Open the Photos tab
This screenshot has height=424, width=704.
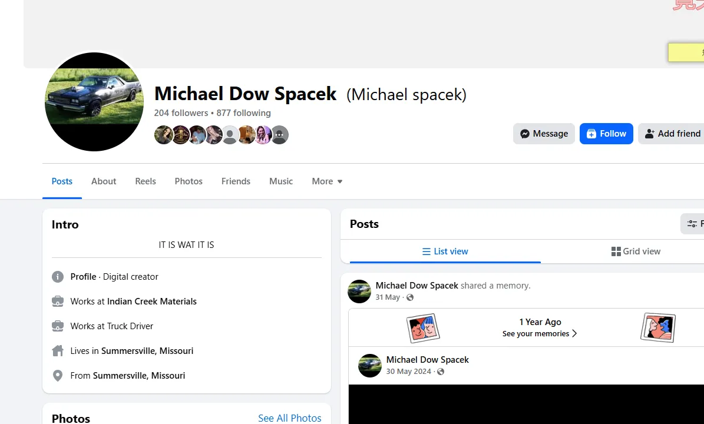click(189, 181)
